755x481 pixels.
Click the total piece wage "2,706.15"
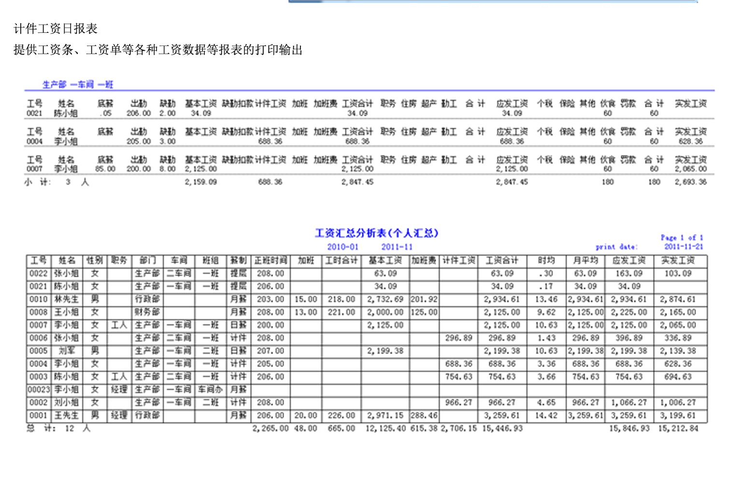click(x=458, y=428)
